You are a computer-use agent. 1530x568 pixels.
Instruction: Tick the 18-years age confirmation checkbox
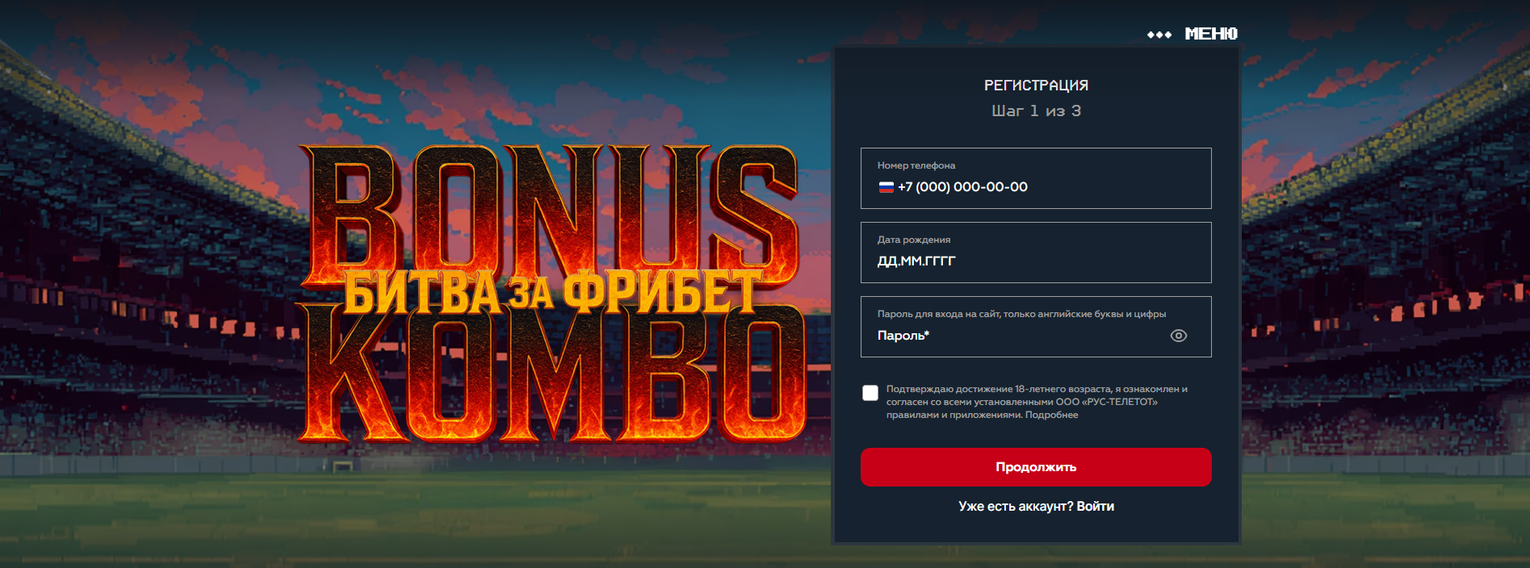tap(870, 393)
